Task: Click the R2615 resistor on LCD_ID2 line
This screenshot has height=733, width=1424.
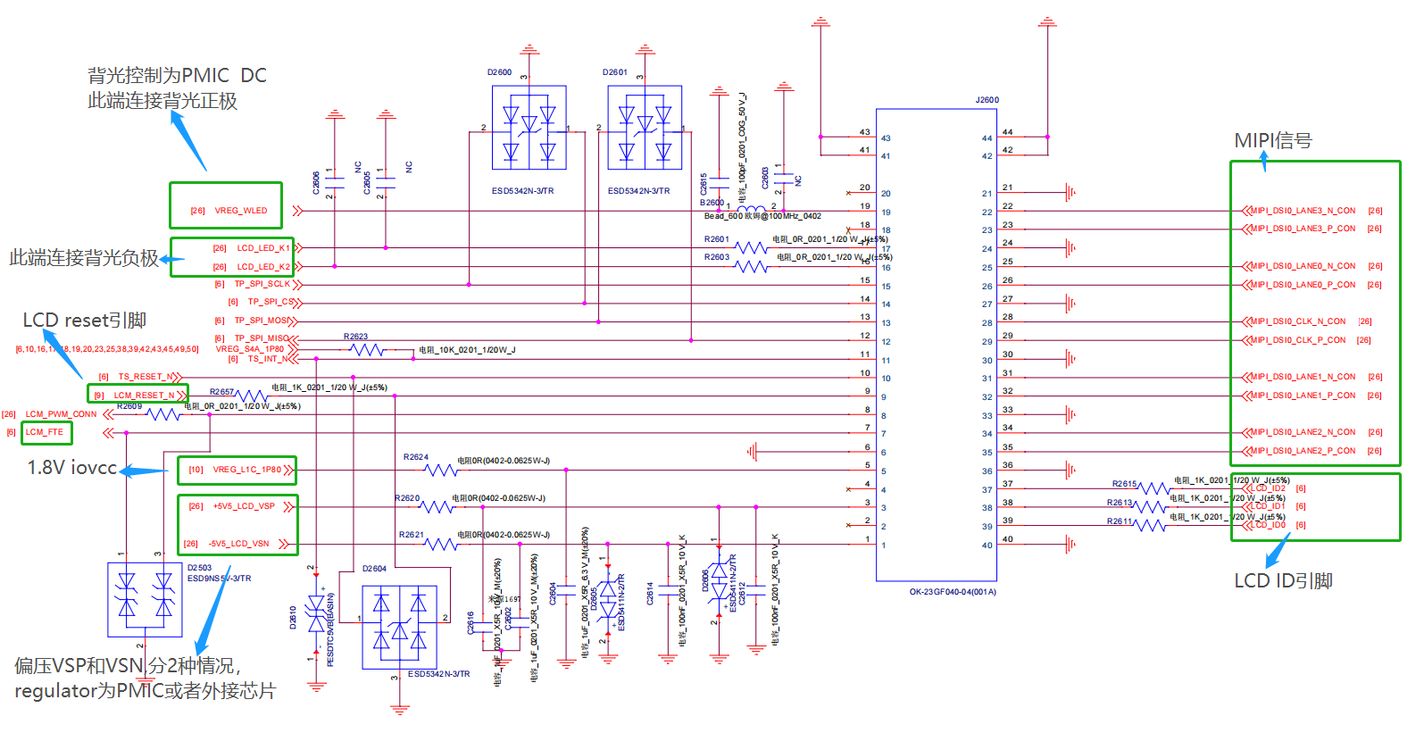Action: [x=1153, y=488]
